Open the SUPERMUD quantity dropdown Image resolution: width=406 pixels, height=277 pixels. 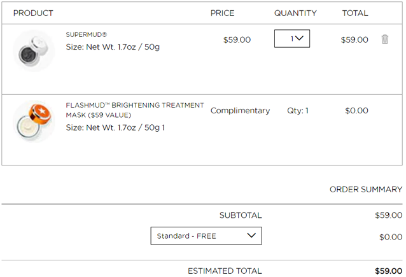[x=292, y=39]
